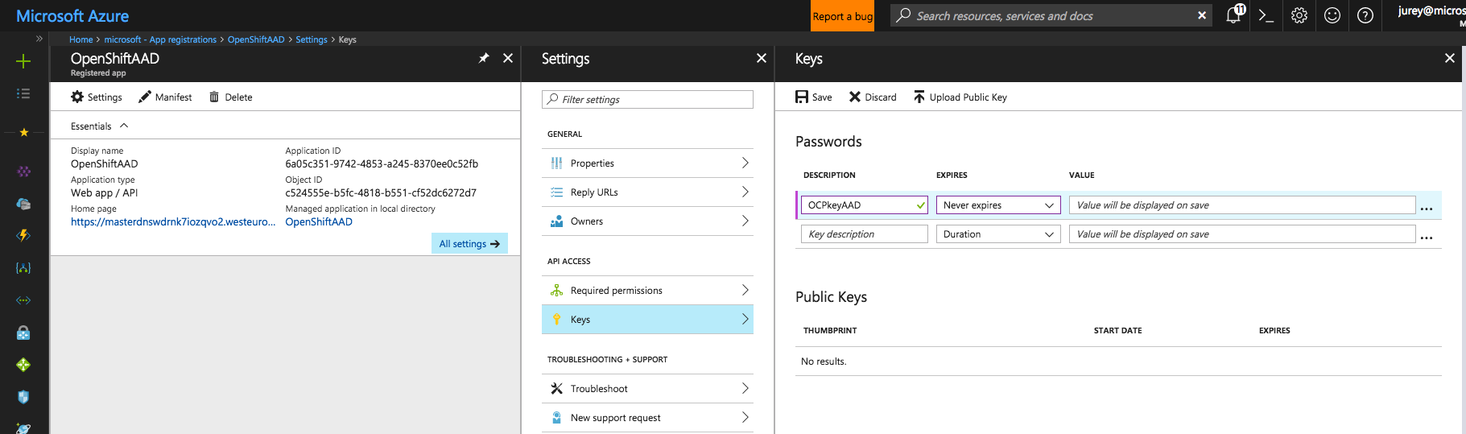Open the help question mark icon

(x=1365, y=15)
